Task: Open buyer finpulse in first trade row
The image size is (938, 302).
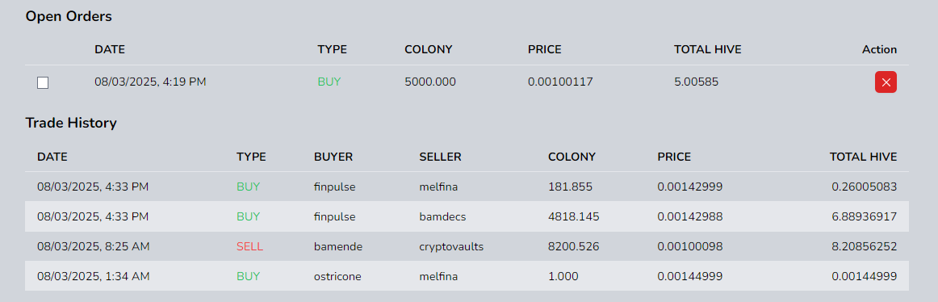Action: [x=334, y=187]
